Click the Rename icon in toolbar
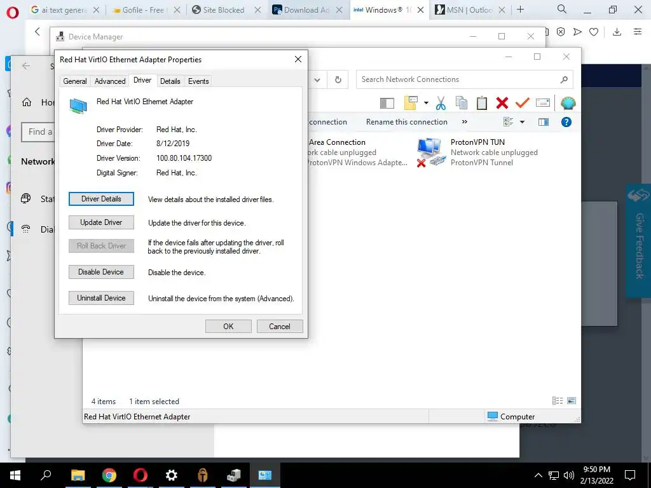651x488 pixels. click(543, 102)
